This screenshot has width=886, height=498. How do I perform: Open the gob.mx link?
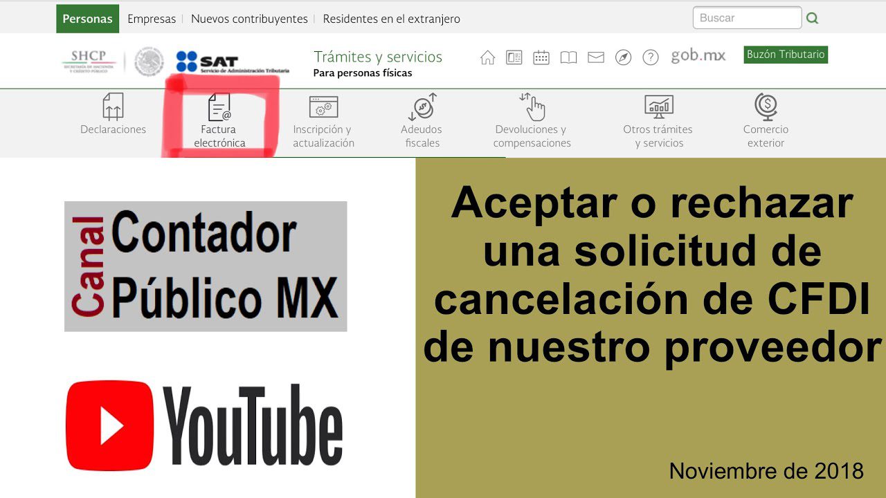point(699,57)
